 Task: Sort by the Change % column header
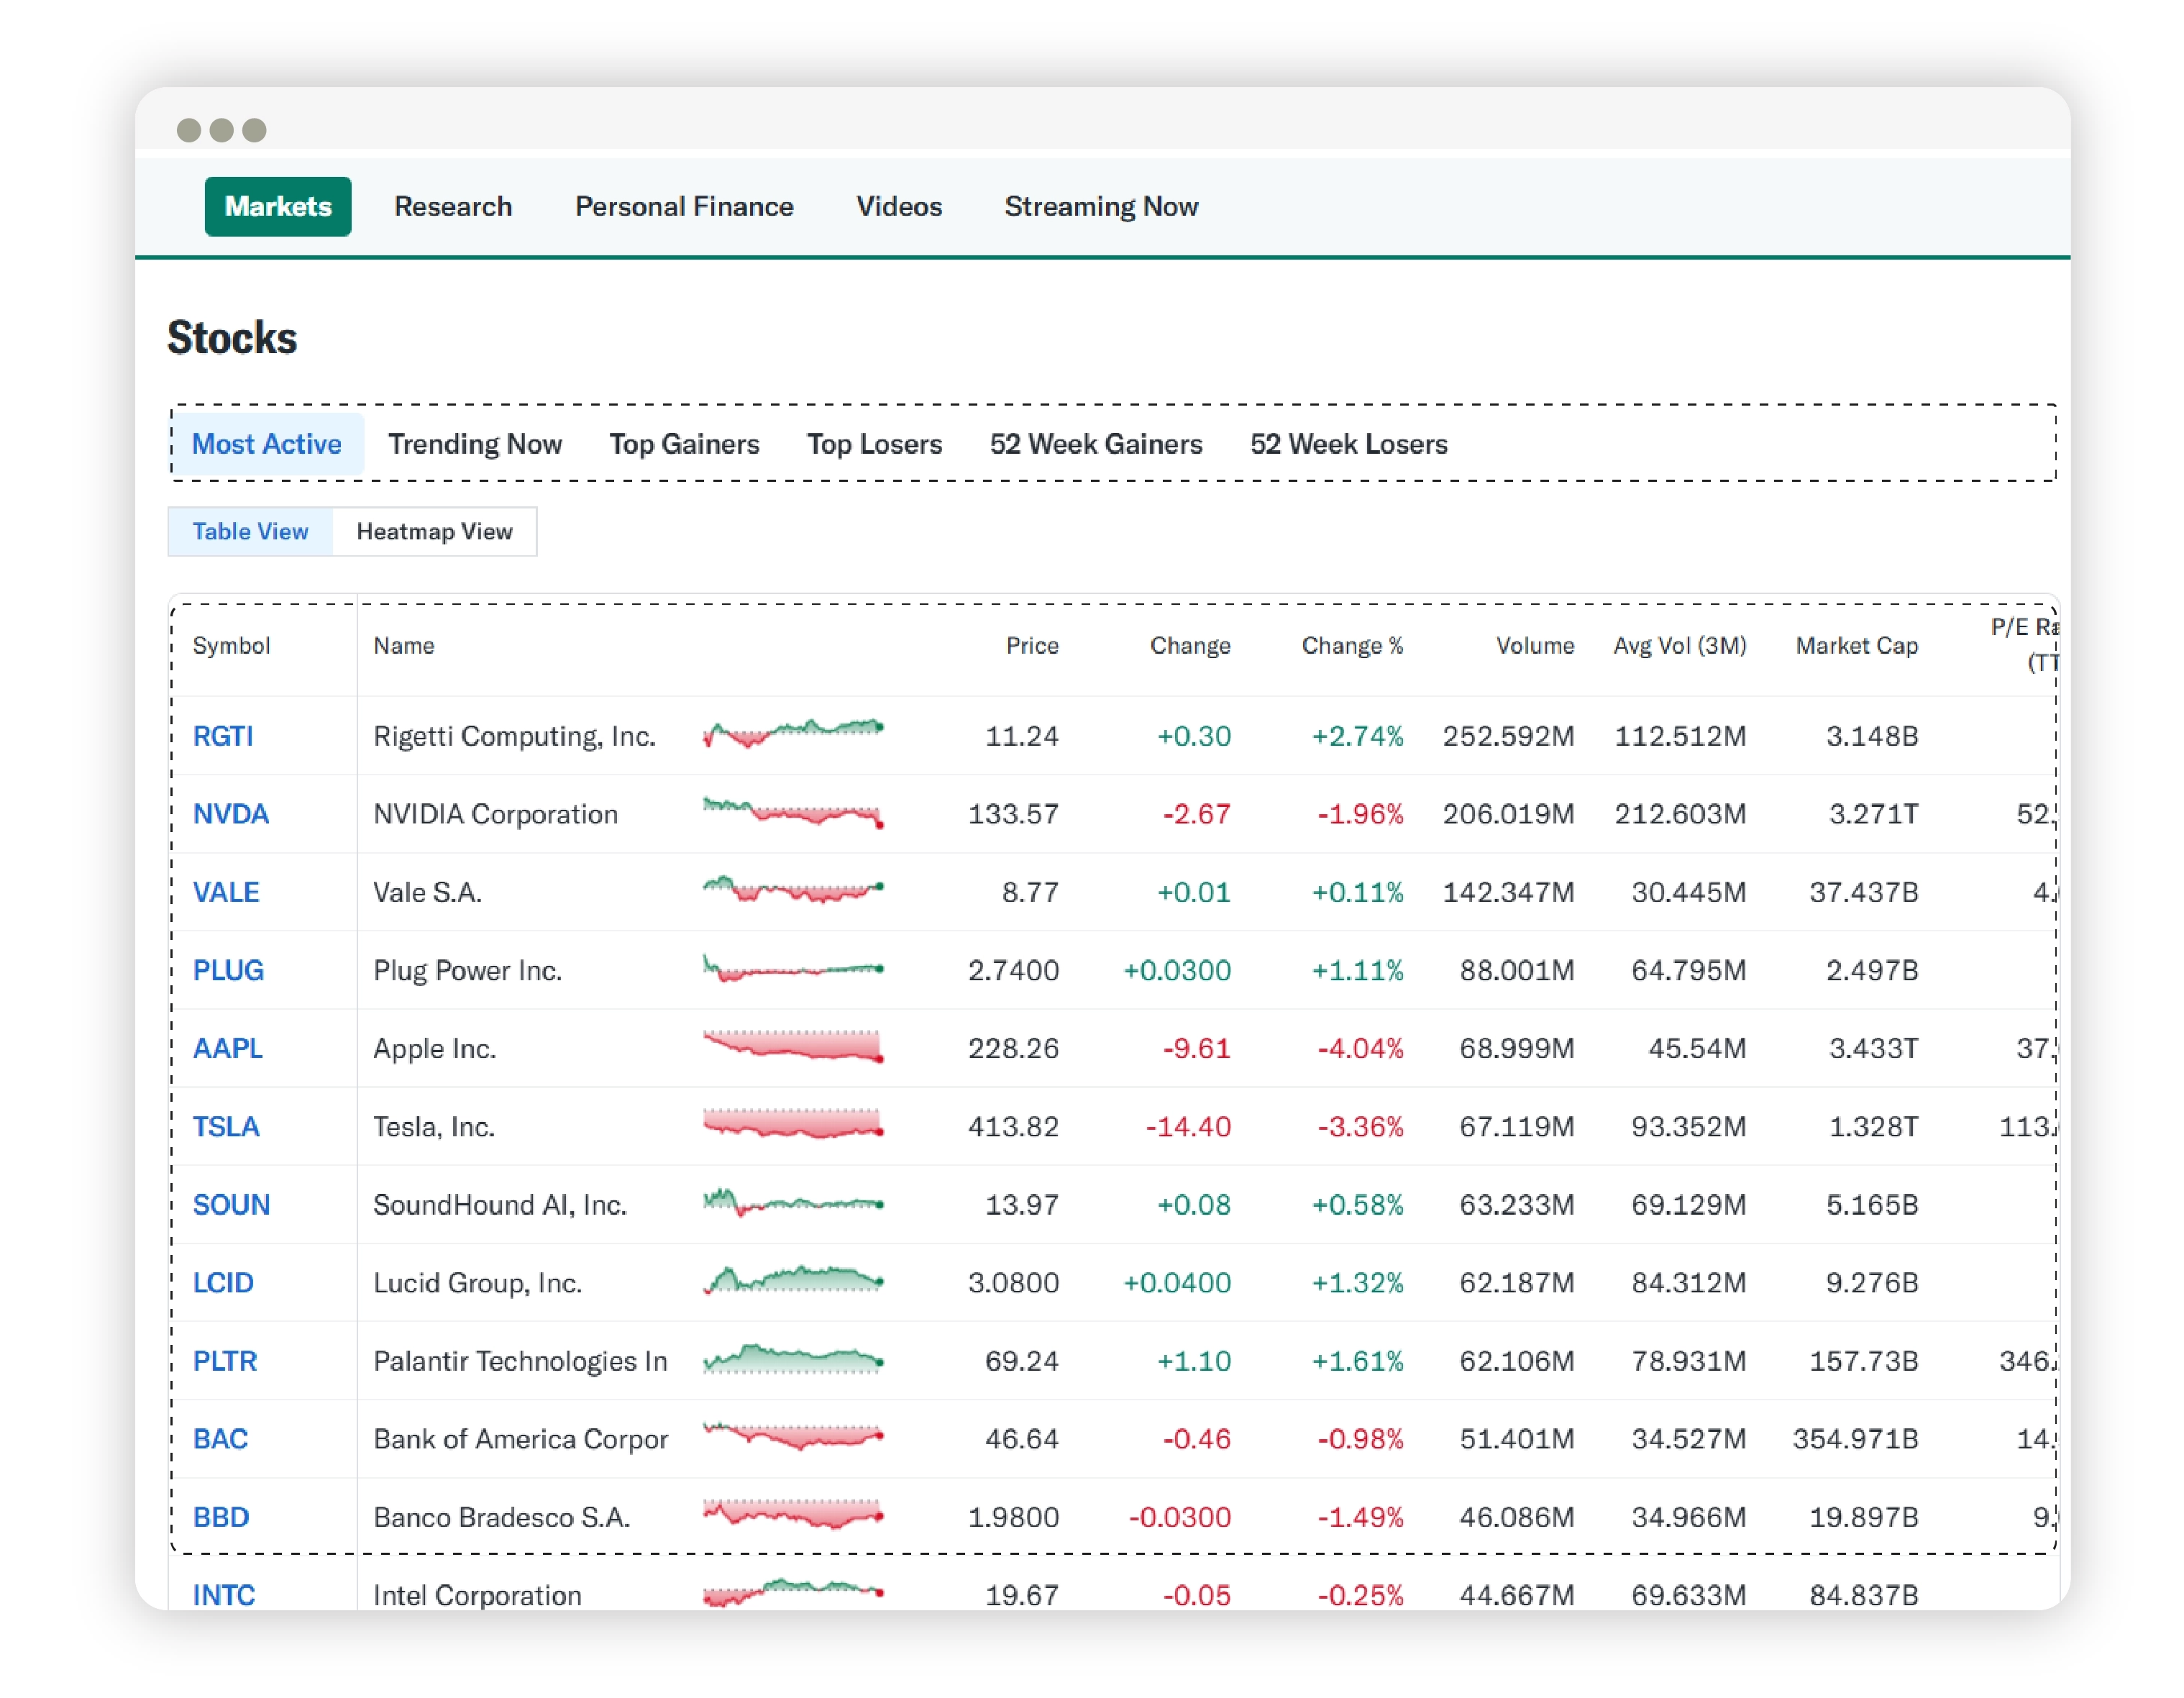pyautogui.click(x=1352, y=645)
